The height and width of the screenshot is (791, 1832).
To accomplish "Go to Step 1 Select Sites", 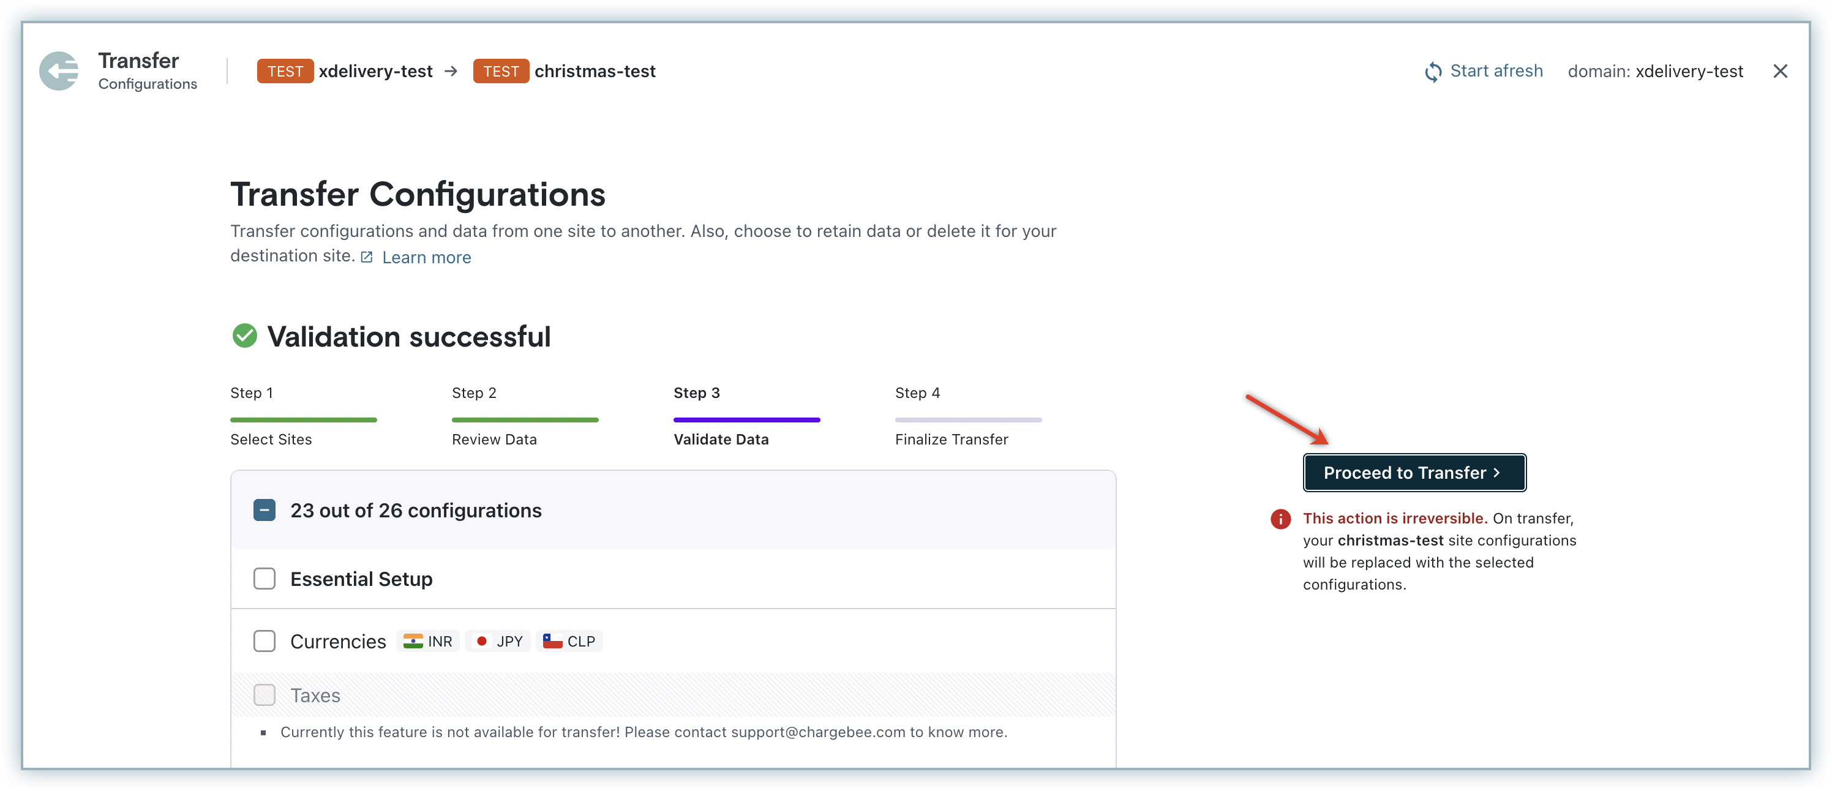I will pyautogui.click(x=271, y=439).
